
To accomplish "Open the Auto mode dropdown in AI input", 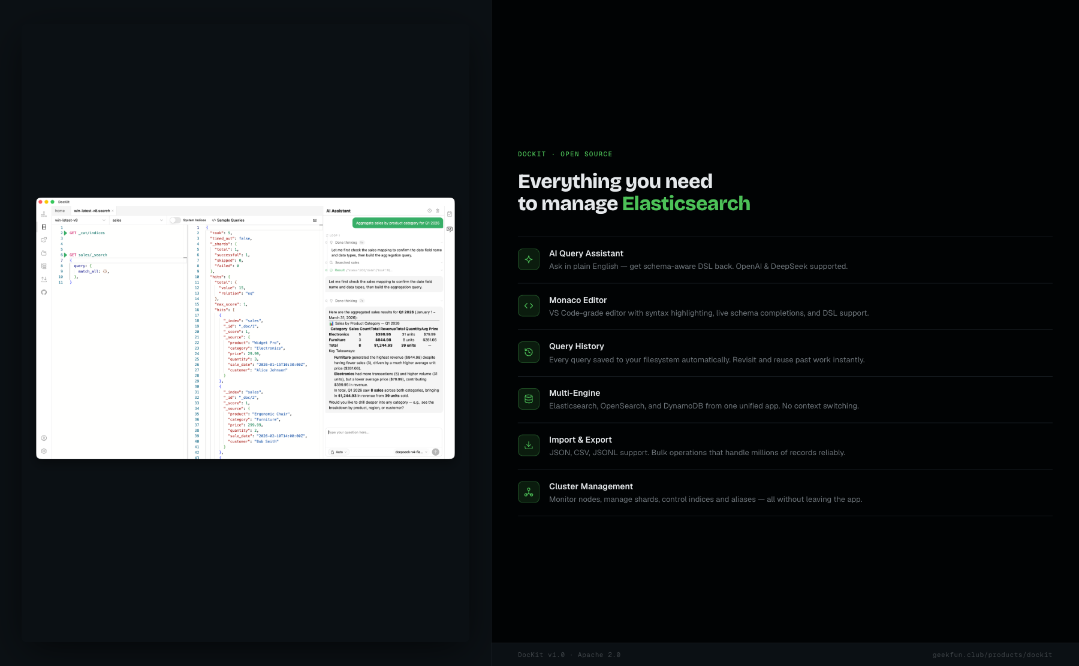I will click(339, 452).
